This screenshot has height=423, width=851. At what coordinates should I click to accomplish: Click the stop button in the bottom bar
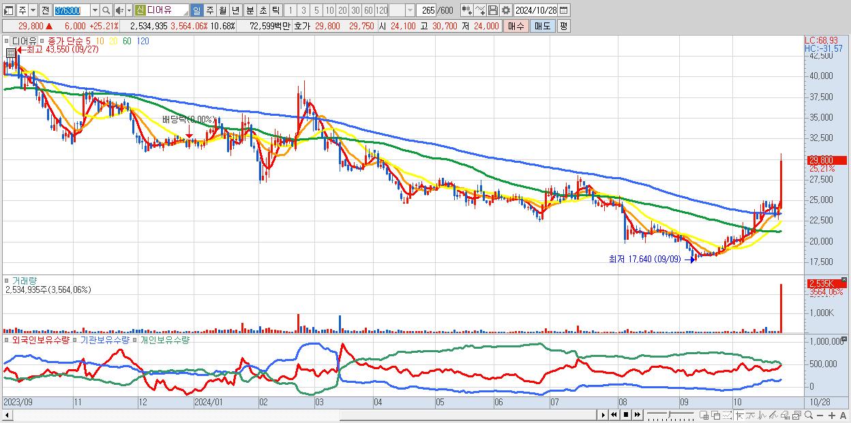point(626,415)
